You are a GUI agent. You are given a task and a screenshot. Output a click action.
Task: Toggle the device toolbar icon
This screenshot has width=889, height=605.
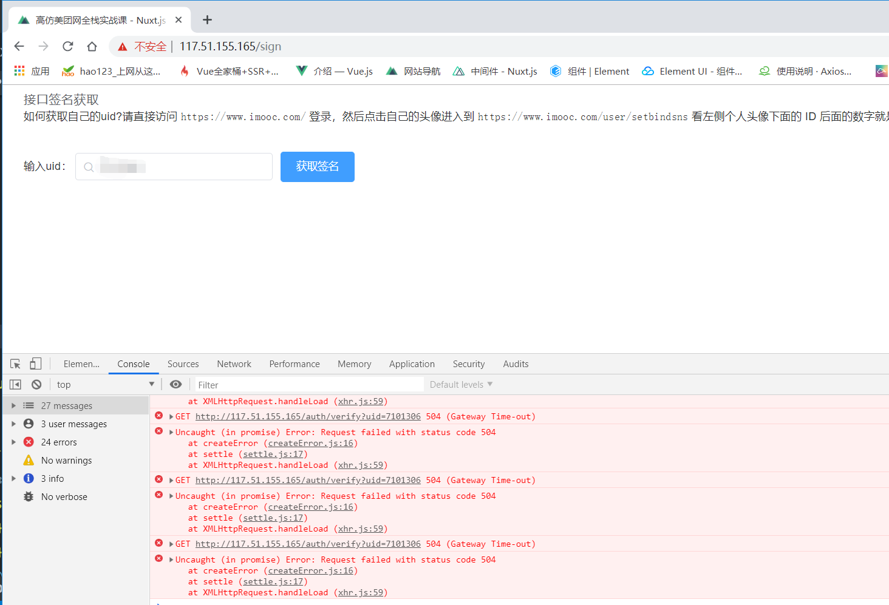coord(35,363)
